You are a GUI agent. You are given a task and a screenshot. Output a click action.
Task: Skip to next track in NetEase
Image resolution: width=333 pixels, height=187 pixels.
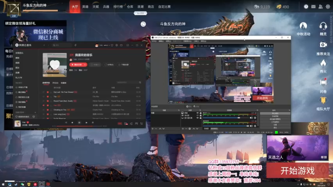point(86,123)
